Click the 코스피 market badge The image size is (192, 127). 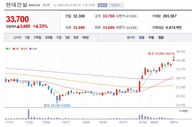[46, 5]
